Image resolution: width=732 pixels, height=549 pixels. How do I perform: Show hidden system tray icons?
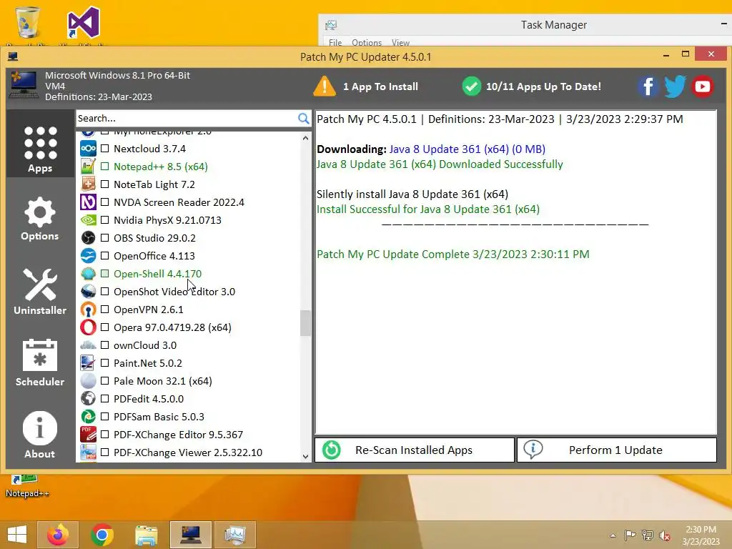[613, 535]
